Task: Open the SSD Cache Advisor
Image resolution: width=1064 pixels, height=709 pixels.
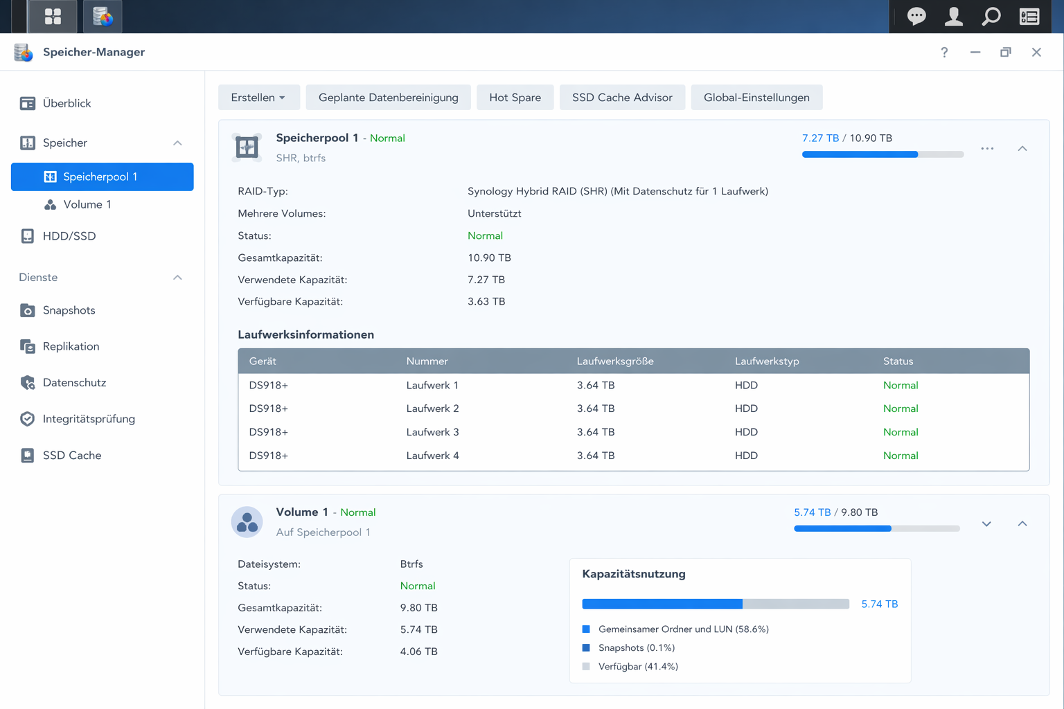Action: coord(621,98)
